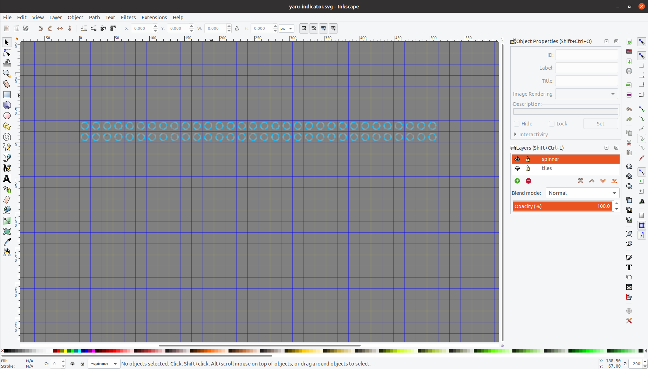Add a new layer
The image size is (648, 369).
pos(517,181)
